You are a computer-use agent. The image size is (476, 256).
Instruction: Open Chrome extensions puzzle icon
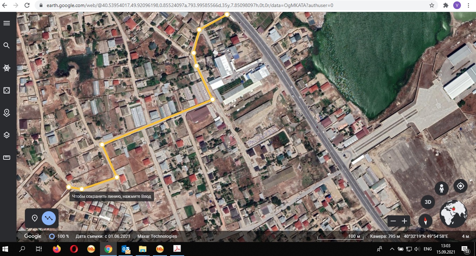(446, 6)
